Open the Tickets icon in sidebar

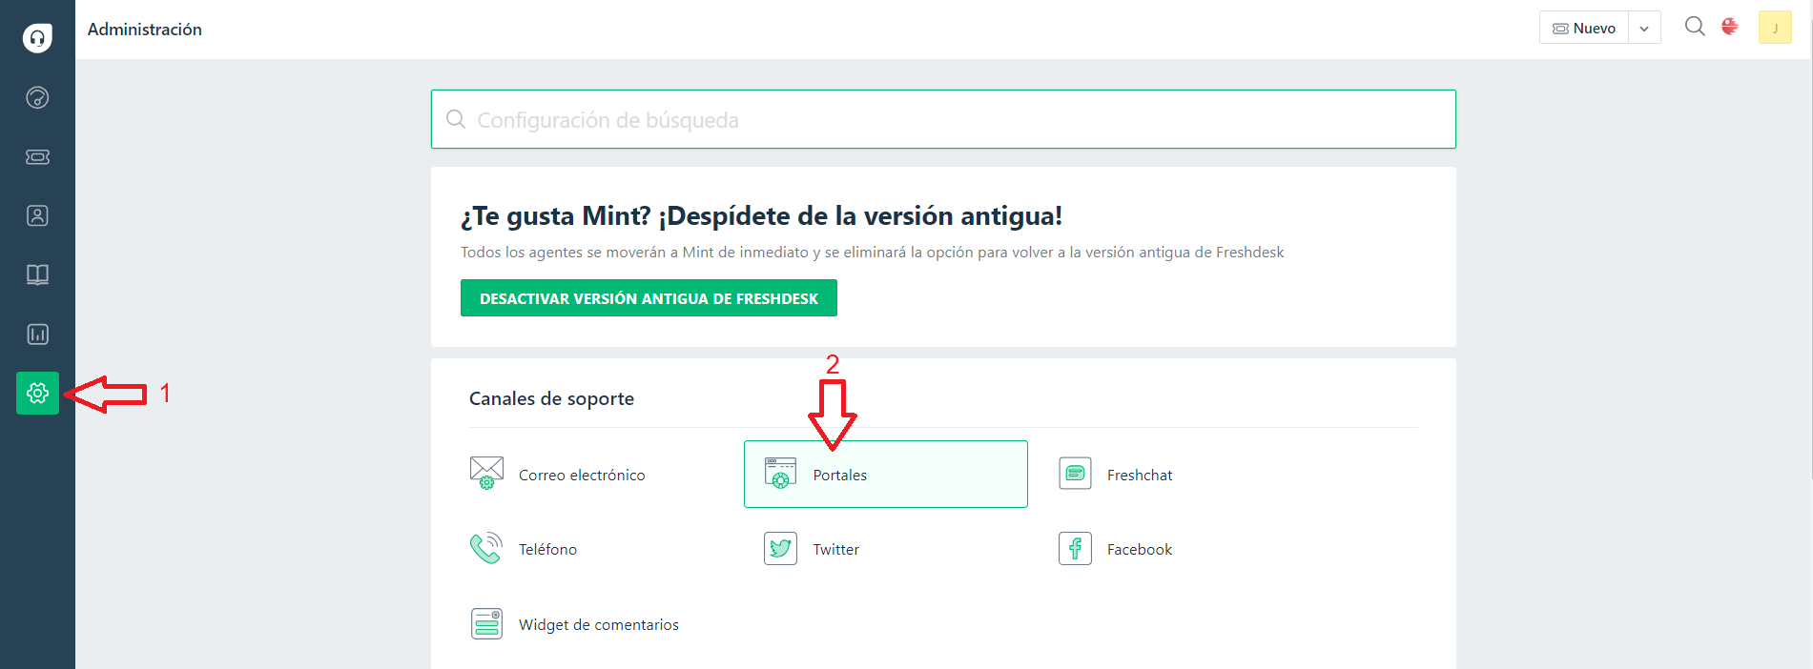37,156
